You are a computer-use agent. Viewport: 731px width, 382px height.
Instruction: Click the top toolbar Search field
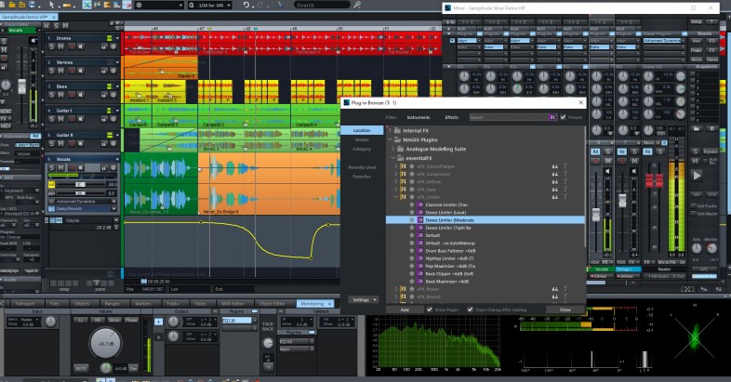point(322,6)
